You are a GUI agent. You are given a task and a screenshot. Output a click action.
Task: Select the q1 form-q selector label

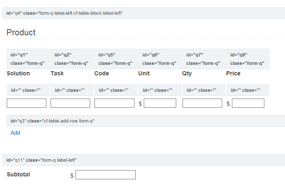point(28,59)
